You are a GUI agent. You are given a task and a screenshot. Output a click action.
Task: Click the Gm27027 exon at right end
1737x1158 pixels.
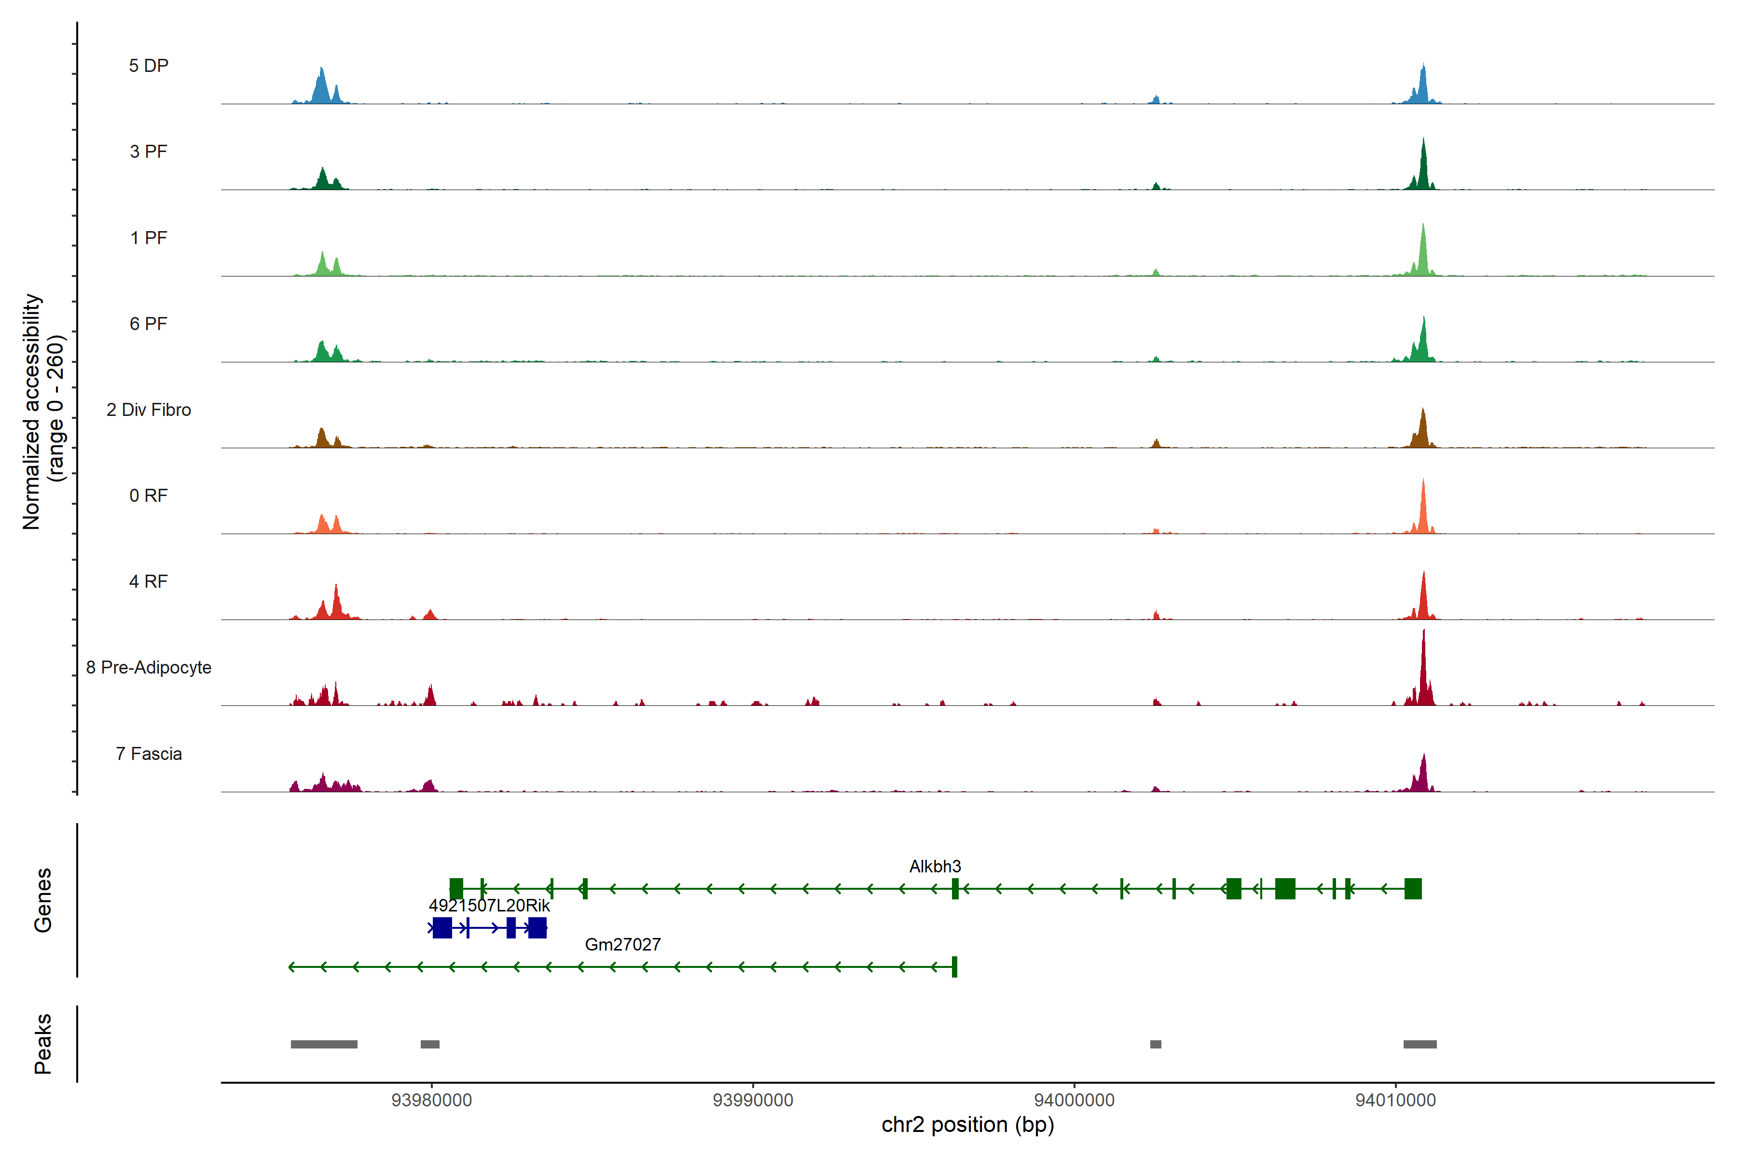coord(954,967)
